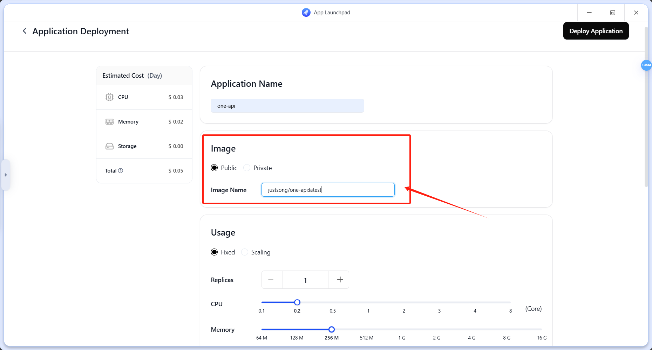Increase replicas with the plus button
This screenshot has height=350, width=652.
[340, 280]
